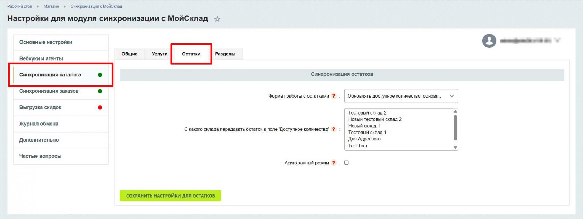Screen dimensions: 583x219
Task: Expand the user account dropdown chevron
Action: [x=557, y=40]
